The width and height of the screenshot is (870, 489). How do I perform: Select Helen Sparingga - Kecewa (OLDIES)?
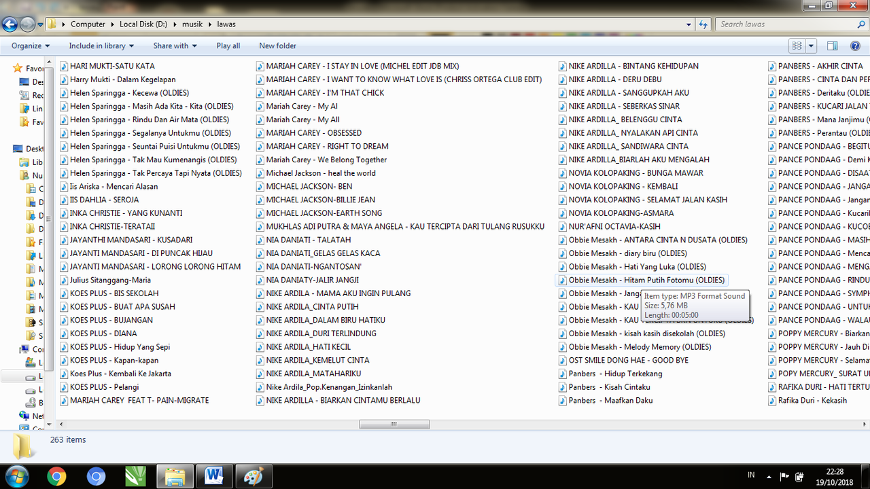tap(124, 92)
